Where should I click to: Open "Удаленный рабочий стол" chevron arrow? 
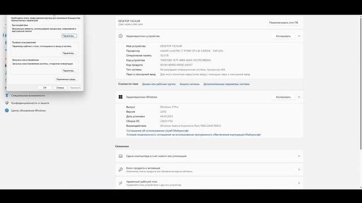coord(299,183)
